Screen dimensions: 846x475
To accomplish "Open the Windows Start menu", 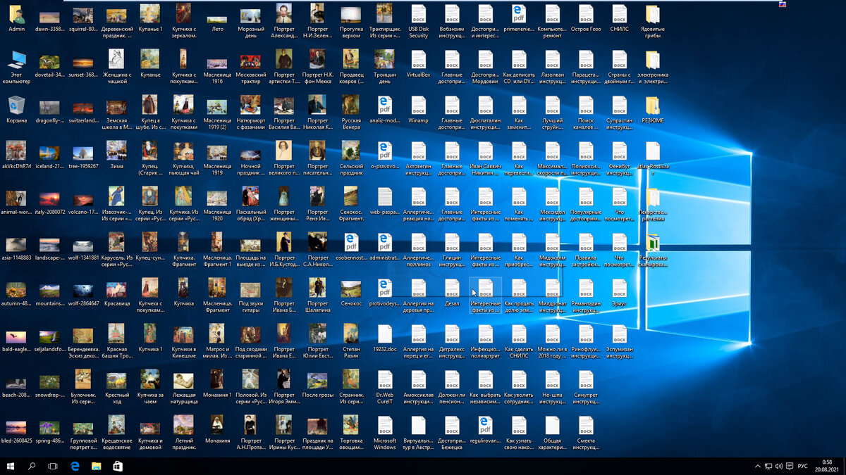I will click(11, 466).
